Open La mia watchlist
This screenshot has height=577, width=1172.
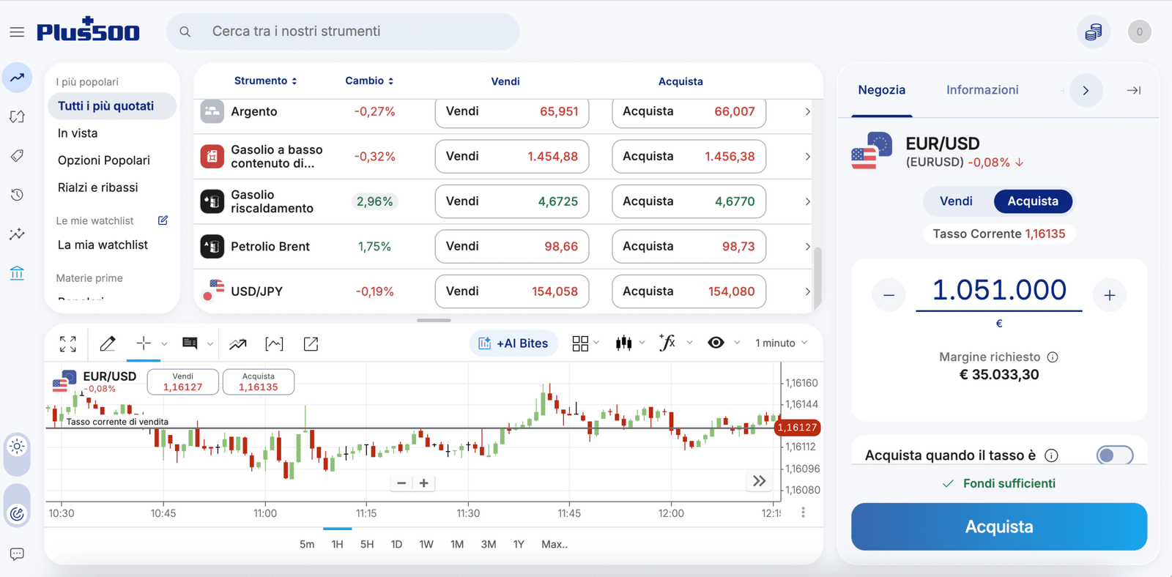coord(103,245)
